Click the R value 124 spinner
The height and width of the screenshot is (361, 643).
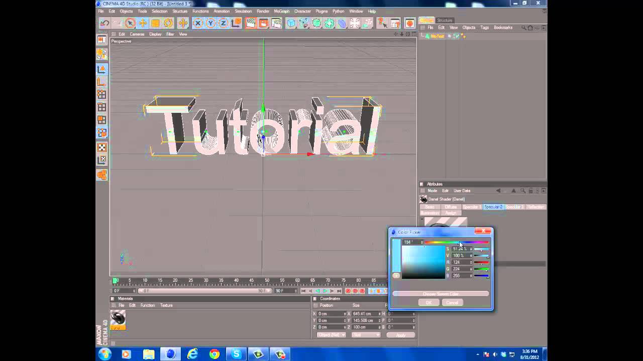click(x=471, y=262)
